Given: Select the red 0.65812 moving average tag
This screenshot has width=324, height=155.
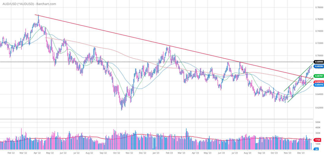Looking at the screenshot, I should click(318, 82).
